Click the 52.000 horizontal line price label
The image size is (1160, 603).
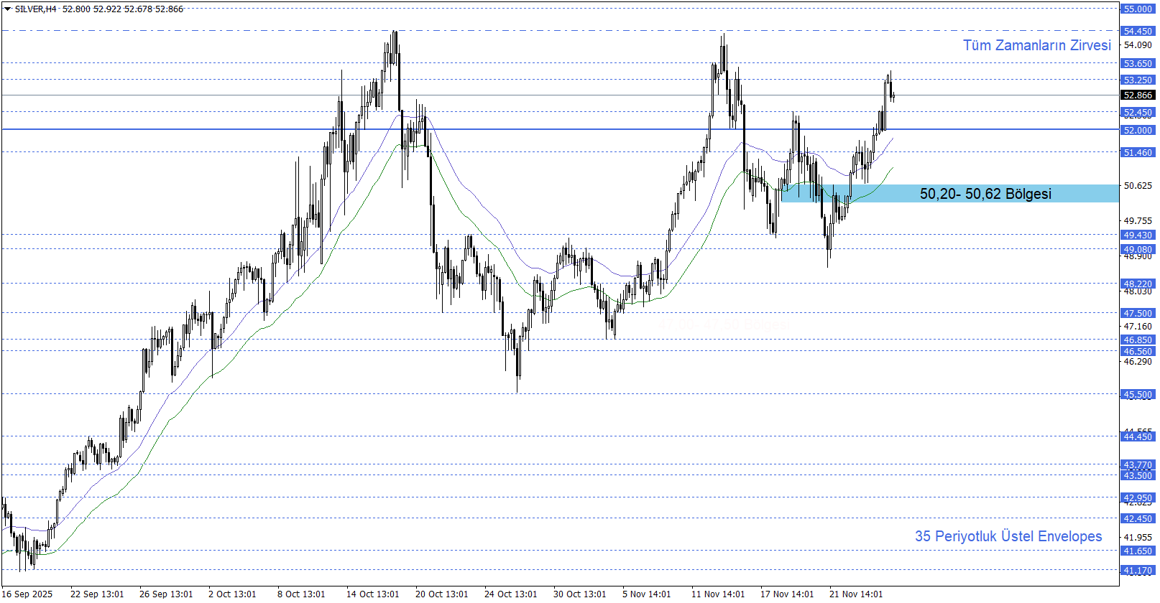click(x=1138, y=130)
